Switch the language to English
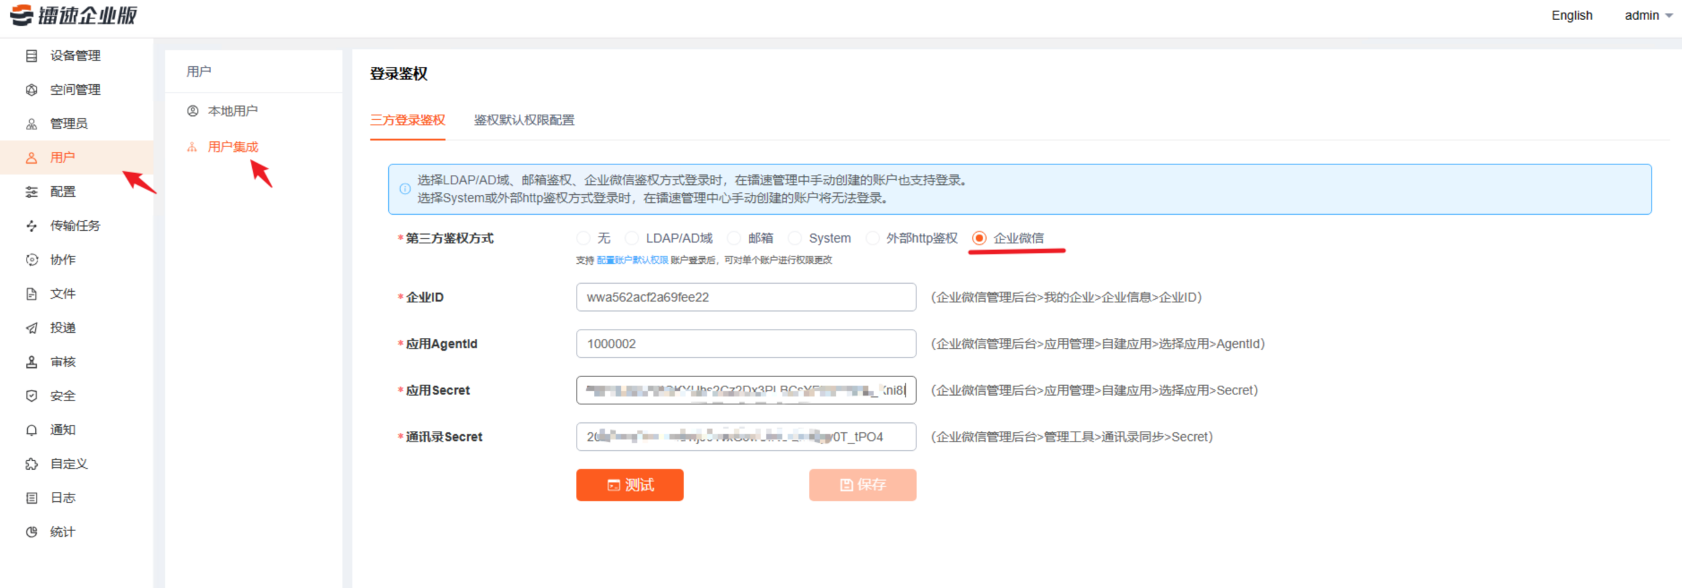The height and width of the screenshot is (588, 1682). (1571, 15)
